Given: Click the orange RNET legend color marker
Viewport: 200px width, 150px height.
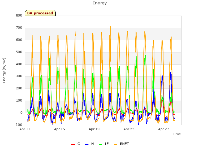Looking at the screenshot, I should coord(115,144).
